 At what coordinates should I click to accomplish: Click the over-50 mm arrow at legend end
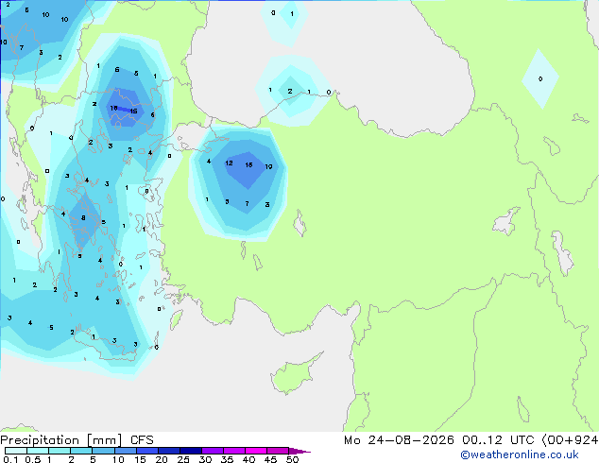[x=299, y=451]
